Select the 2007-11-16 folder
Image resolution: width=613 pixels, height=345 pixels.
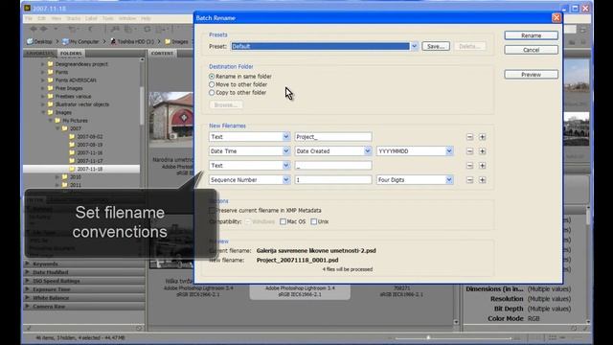[x=89, y=153]
